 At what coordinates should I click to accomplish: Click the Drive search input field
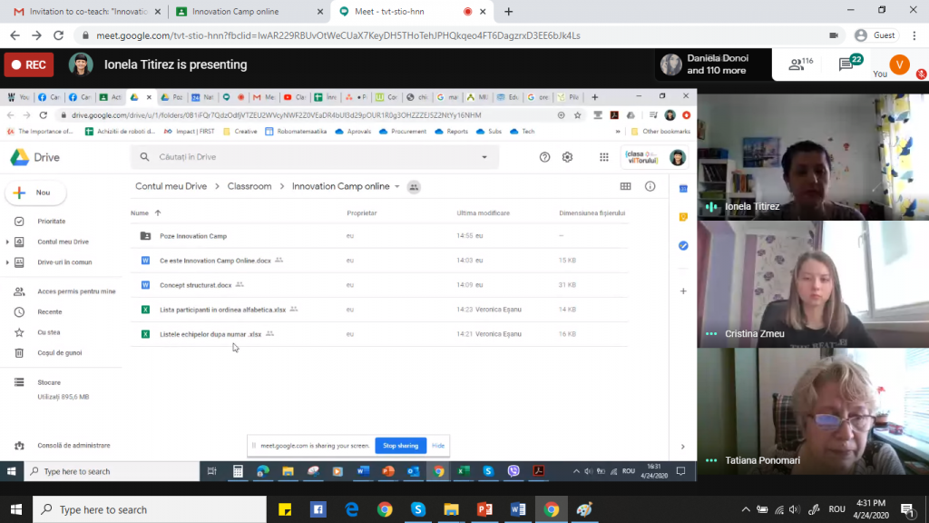[308, 157]
